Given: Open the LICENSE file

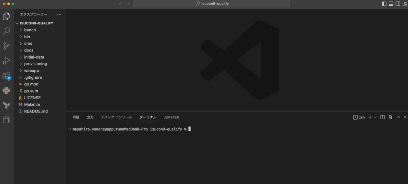Looking at the screenshot, I should click(40, 98).
